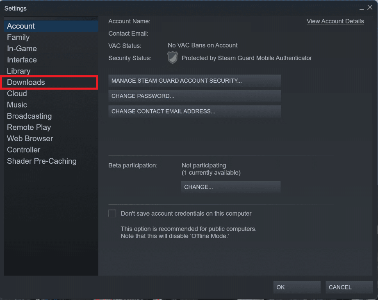
Task: Open the Family settings section
Action: (x=51, y=37)
